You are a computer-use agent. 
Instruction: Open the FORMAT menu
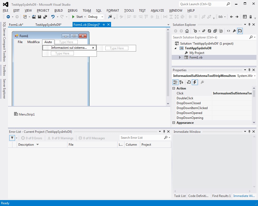coord(113,11)
